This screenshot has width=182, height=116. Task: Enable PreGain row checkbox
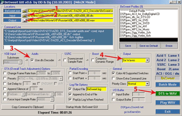(5, 94)
